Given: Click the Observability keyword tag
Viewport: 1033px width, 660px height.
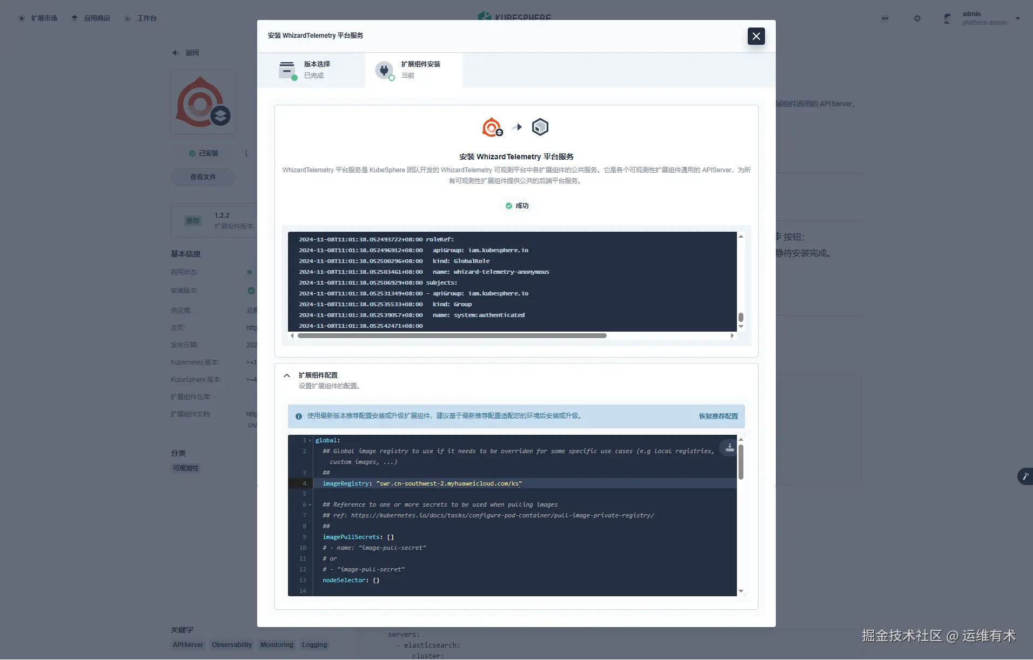Looking at the screenshot, I should click(x=232, y=645).
